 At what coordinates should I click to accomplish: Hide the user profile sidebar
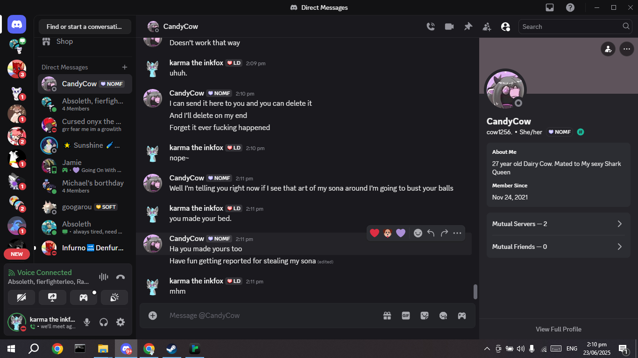pyautogui.click(x=505, y=27)
